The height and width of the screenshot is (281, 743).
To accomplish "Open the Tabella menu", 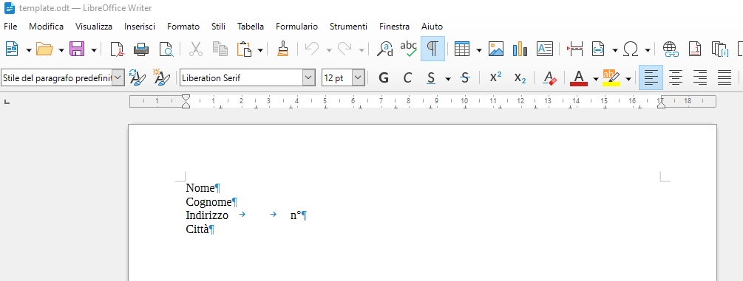I will tap(251, 27).
